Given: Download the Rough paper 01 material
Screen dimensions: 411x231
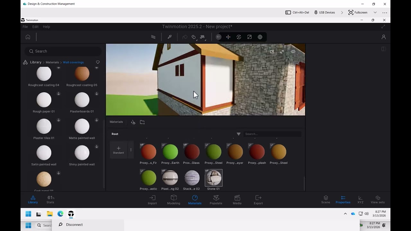Looking at the screenshot, I should [x=58, y=94].
